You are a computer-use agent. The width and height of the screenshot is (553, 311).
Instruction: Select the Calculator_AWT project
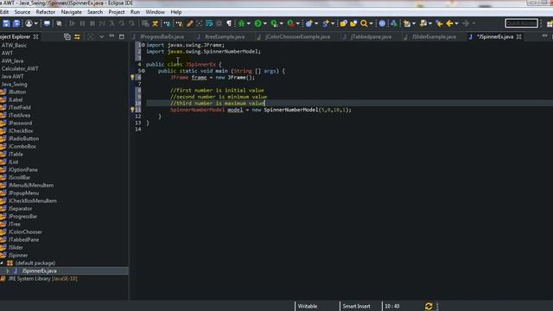pyautogui.click(x=20, y=68)
